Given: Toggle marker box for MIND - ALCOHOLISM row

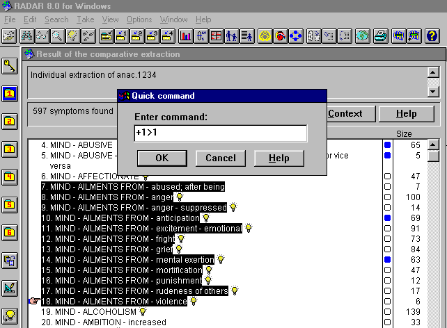Looking at the screenshot, I should click(388, 312).
